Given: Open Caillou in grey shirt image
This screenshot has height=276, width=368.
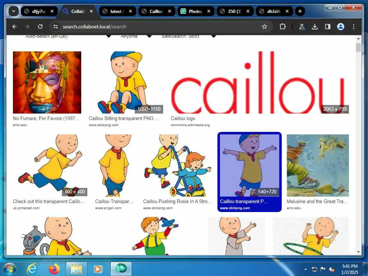Looking at the screenshot, I should [236, 236].
